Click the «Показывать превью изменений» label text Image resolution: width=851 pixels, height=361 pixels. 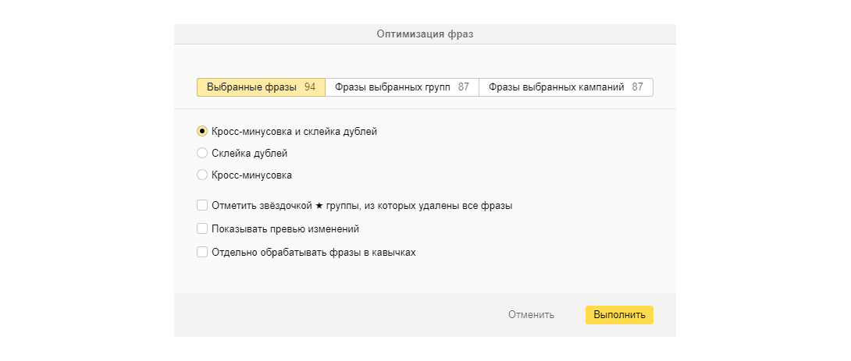coord(285,229)
